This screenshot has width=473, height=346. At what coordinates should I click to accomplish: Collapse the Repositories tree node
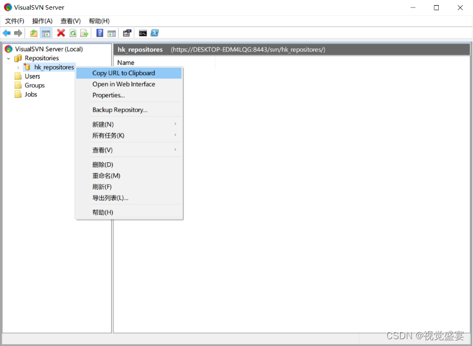click(9, 59)
